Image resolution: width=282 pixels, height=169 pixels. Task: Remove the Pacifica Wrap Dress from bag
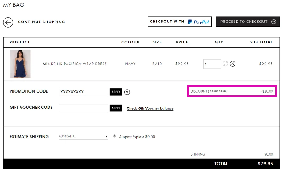point(232,64)
